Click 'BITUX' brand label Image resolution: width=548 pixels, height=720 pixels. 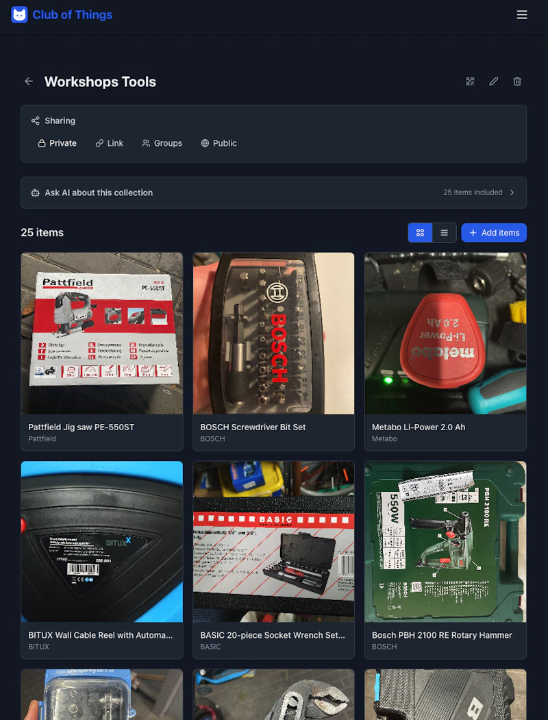tap(38, 647)
